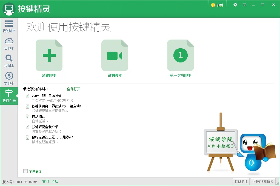The height and width of the screenshot is (186, 280).
Task: Open the beginner tutorial academy image
Action: coord(221,143)
